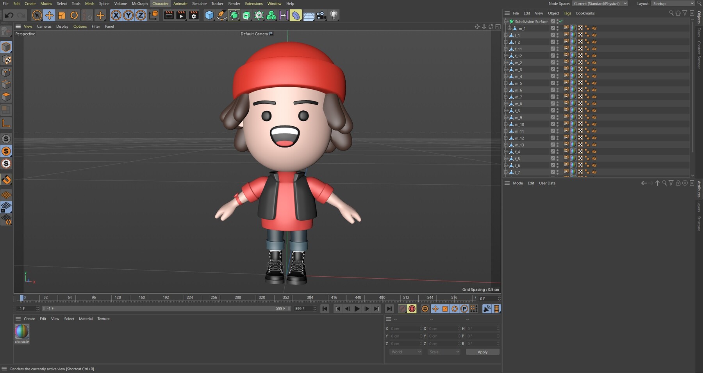Toggle Y axis lock

tap(128, 15)
